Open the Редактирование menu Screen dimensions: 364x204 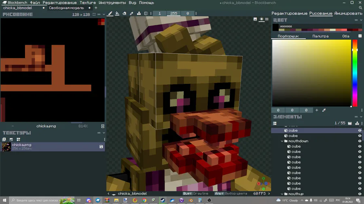(60, 3)
